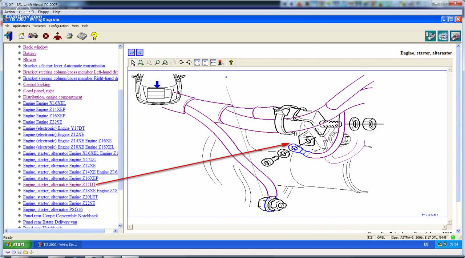Select the zoom in magnifier tool
465x258 pixels.
[141, 63]
